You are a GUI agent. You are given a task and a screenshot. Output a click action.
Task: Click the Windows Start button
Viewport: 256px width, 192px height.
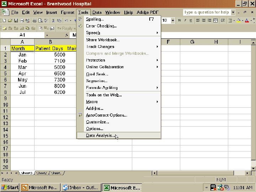point(10,187)
